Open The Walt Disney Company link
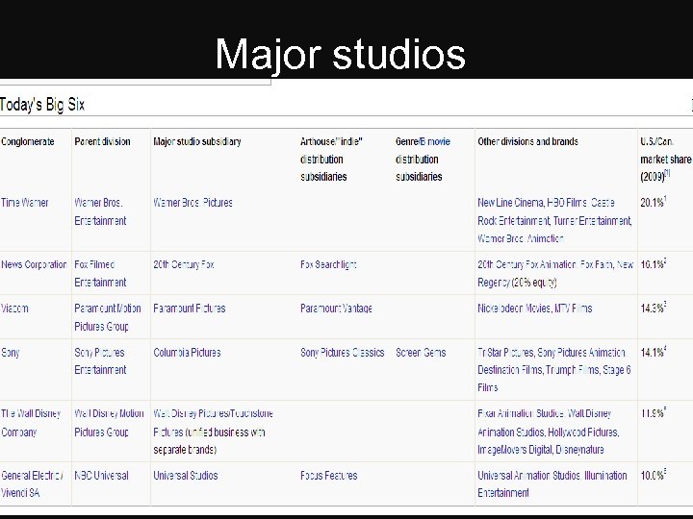The image size is (693, 519). tap(31, 422)
